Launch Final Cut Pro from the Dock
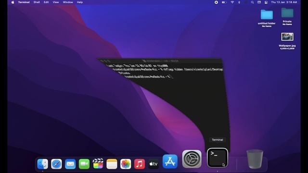This screenshot has width=308, height=173. [98, 163]
